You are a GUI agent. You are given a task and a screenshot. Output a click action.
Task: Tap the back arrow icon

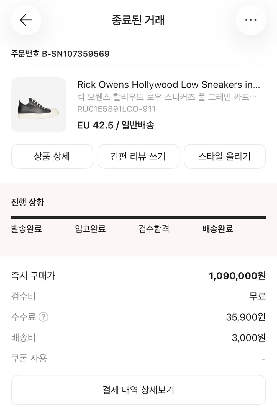click(x=26, y=20)
